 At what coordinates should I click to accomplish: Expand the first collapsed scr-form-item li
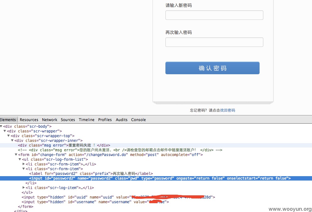coord(24,164)
